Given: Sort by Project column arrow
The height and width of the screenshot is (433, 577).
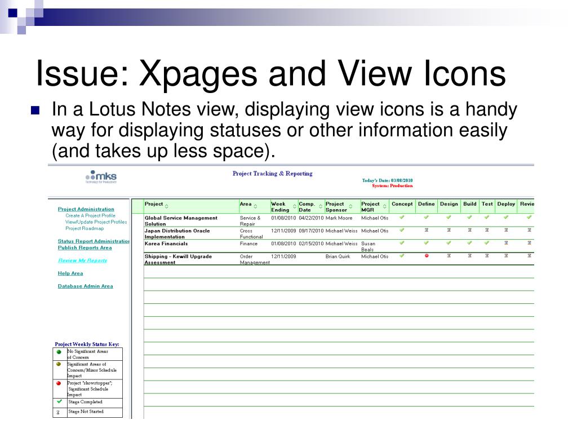Looking at the screenshot, I should [x=167, y=206].
